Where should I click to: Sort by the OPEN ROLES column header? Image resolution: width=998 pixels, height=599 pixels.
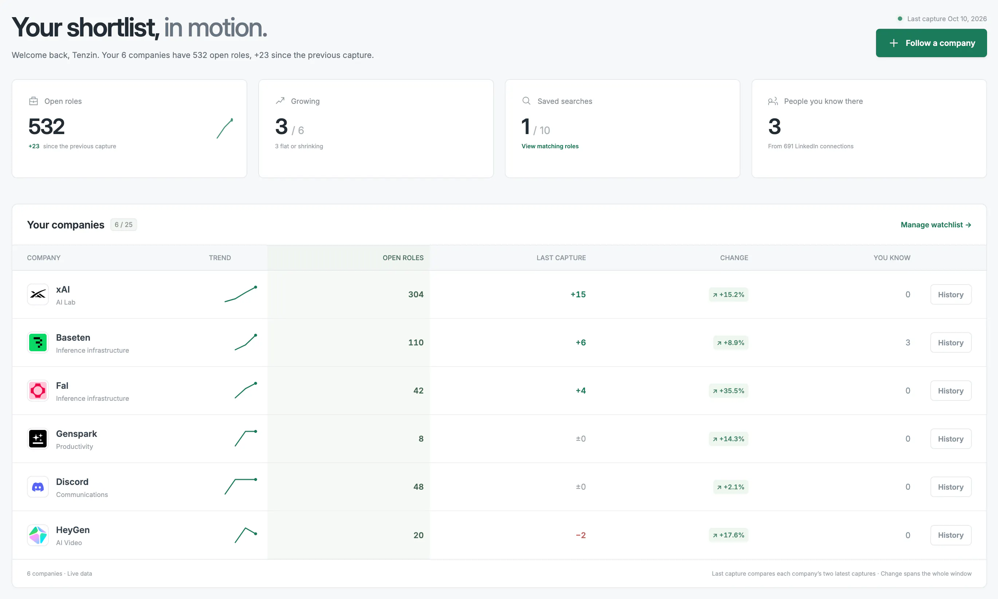[x=403, y=258]
